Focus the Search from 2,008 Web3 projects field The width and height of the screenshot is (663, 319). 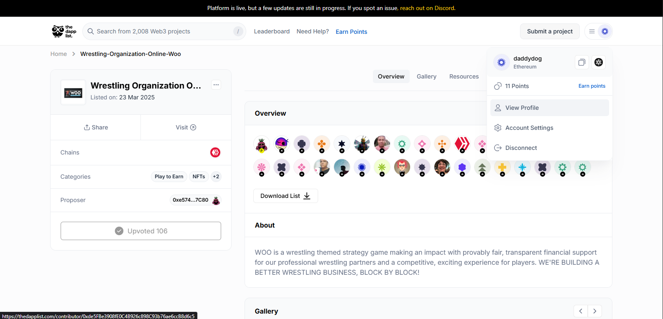[x=164, y=31]
